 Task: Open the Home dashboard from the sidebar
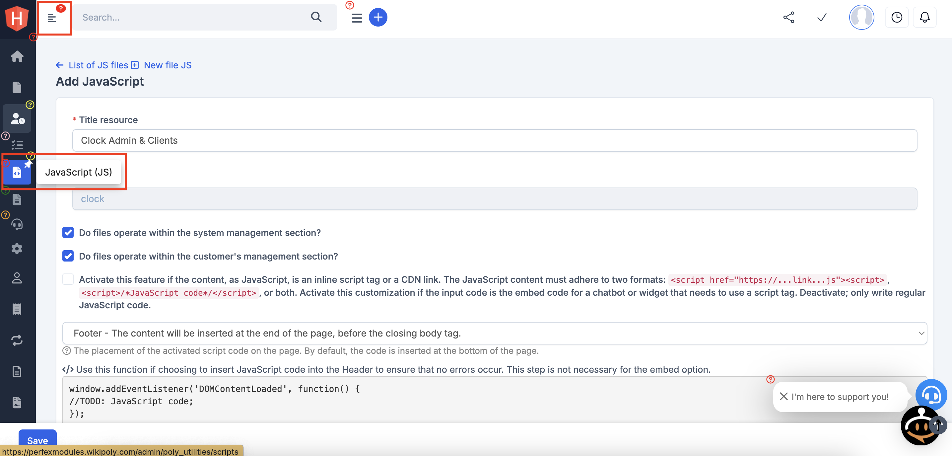[17, 56]
